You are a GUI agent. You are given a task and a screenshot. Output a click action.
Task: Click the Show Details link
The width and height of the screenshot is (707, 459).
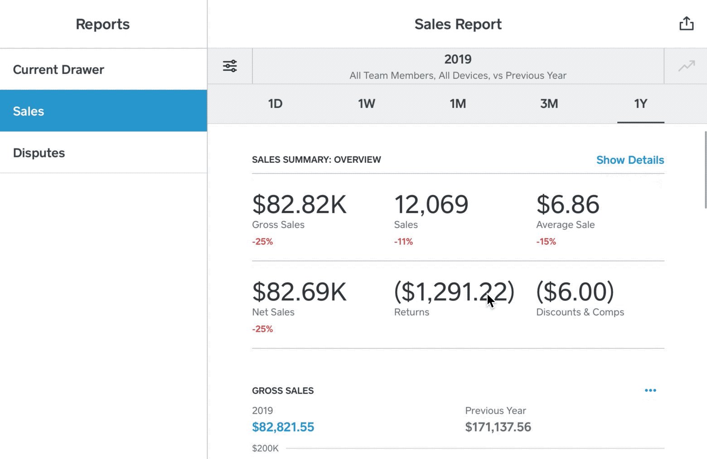(630, 160)
